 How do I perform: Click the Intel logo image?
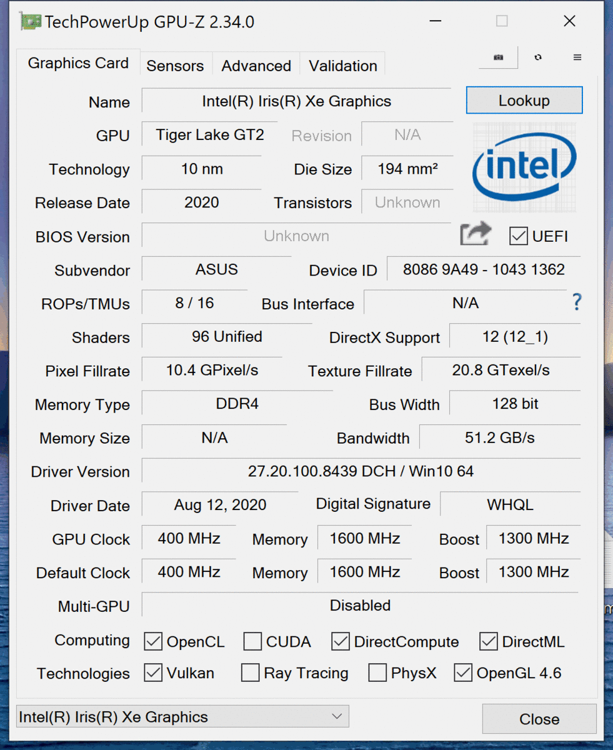click(x=524, y=167)
